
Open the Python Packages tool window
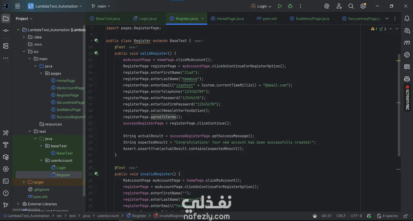point(6,157)
